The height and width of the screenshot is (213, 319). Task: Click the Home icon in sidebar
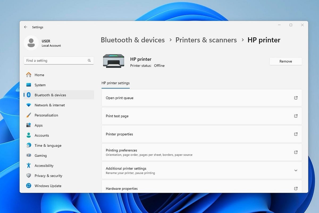point(29,75)
